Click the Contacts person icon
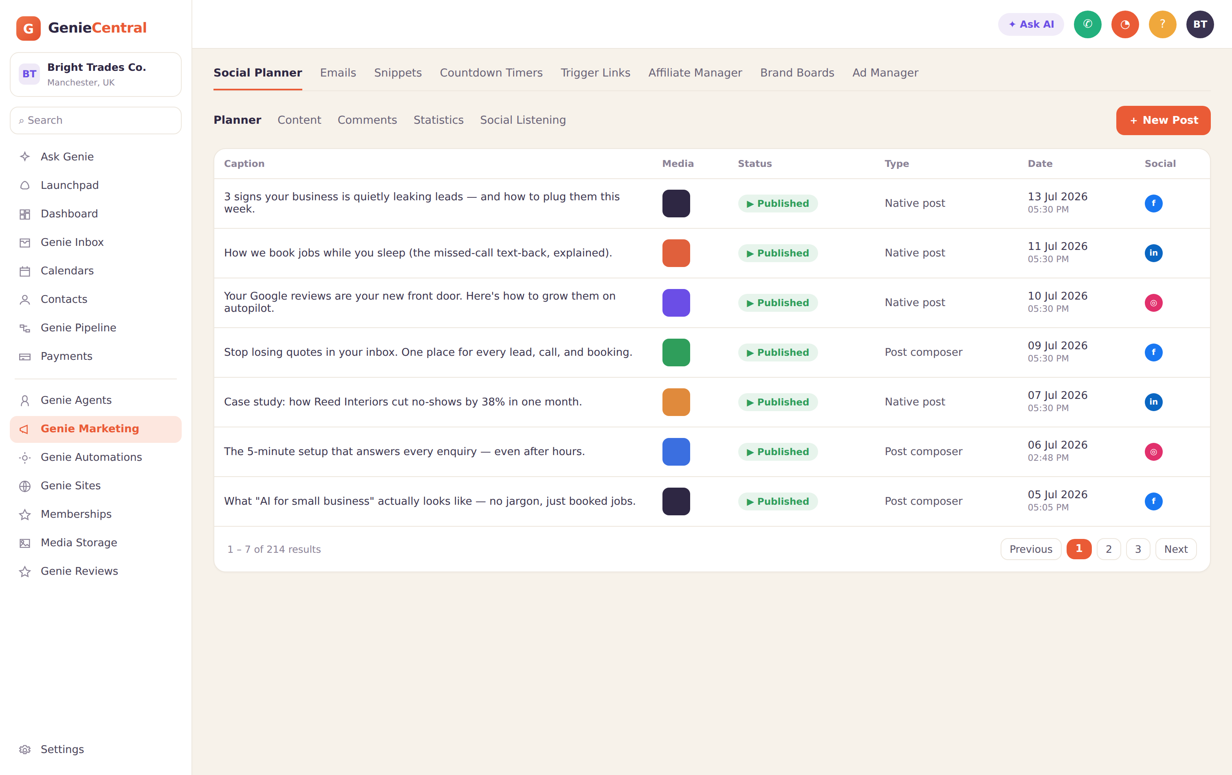Image resolution: width=1232 pixels, height=775 pixels. pyautogui.click(x=24, y=300)
